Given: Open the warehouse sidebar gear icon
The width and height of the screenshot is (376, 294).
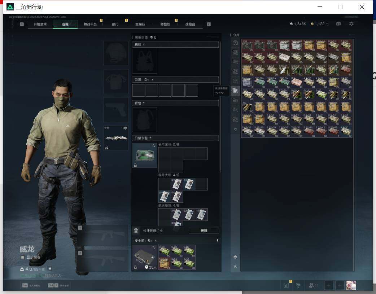Looking at the screenshot, I should (x=235, y=129).
